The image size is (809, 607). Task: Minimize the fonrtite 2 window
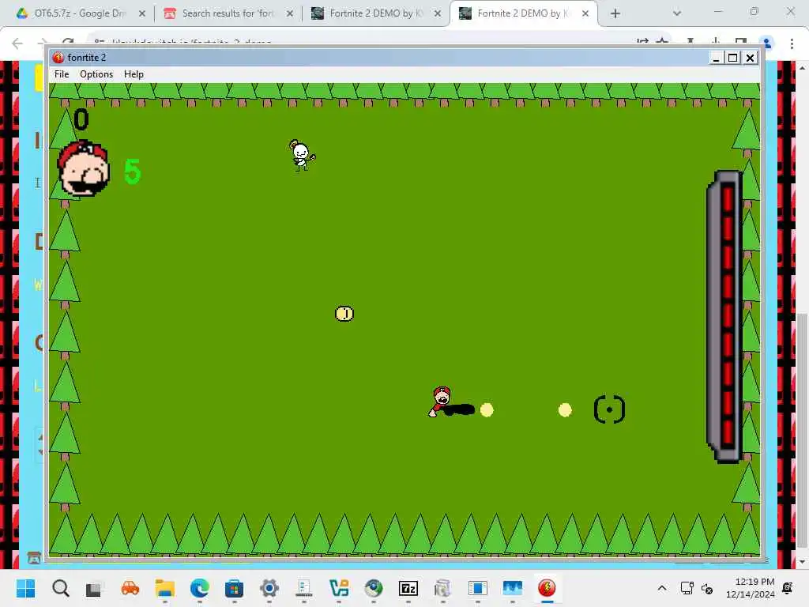click(x=716, y=58)
